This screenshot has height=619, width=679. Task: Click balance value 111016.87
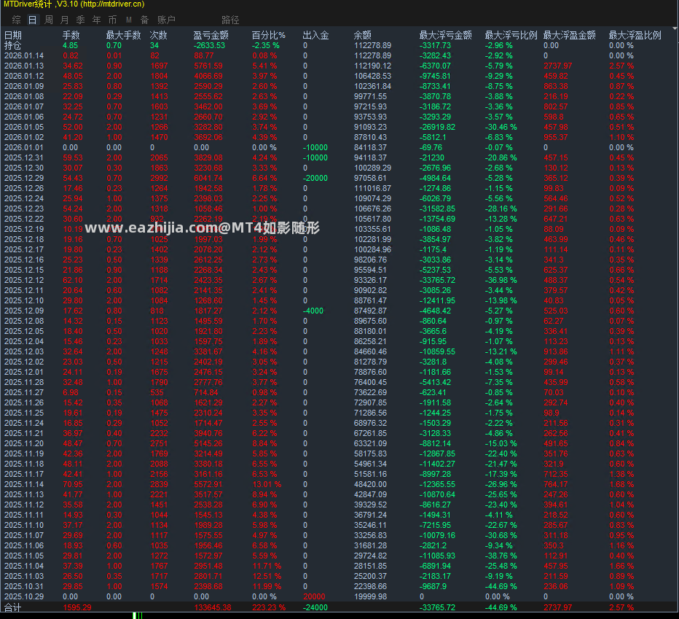372,188
